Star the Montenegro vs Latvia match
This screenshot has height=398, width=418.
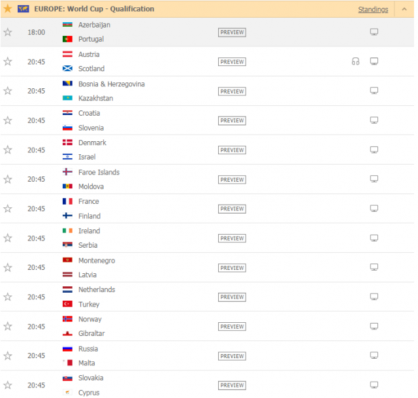point(8,267)
